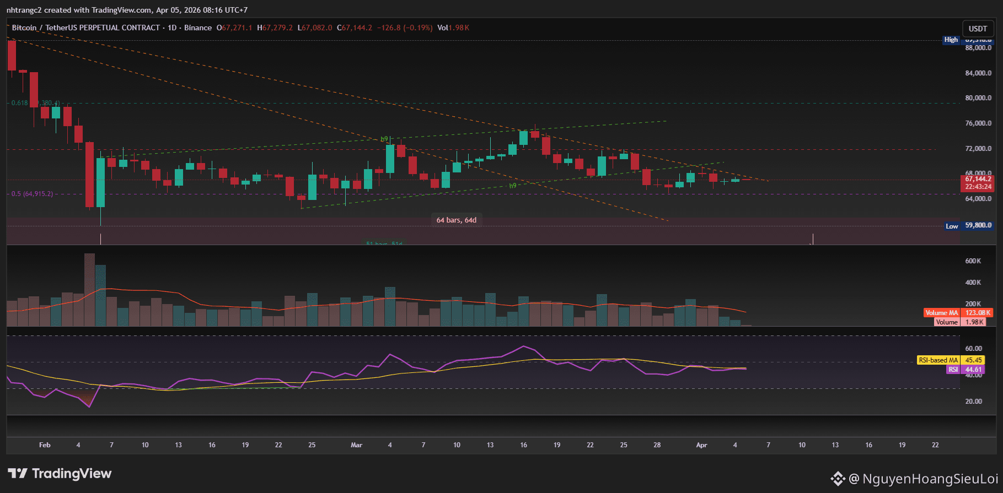
Task: Click the Vol 1.98K reading in the legend
Action: click(453, 28)
